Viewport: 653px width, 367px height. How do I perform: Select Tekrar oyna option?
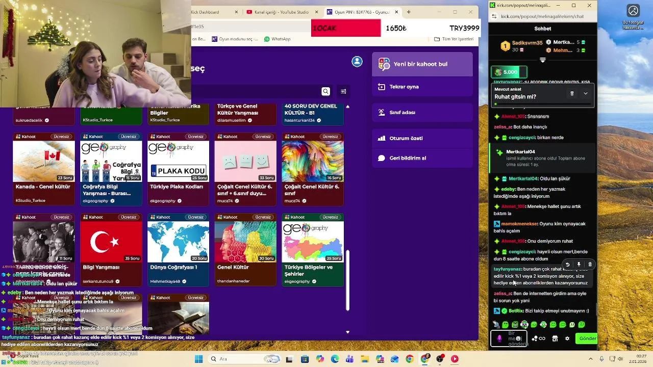(422, 87)
